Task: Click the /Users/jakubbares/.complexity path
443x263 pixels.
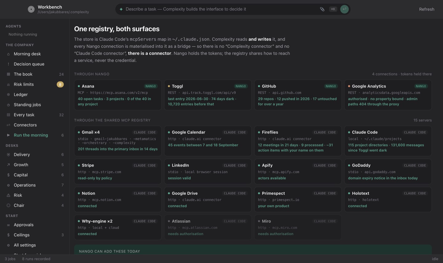Action: [x=63, y=12]
